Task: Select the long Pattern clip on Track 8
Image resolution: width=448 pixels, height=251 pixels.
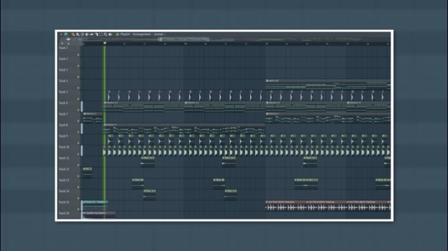Action: tap(184, 129)
